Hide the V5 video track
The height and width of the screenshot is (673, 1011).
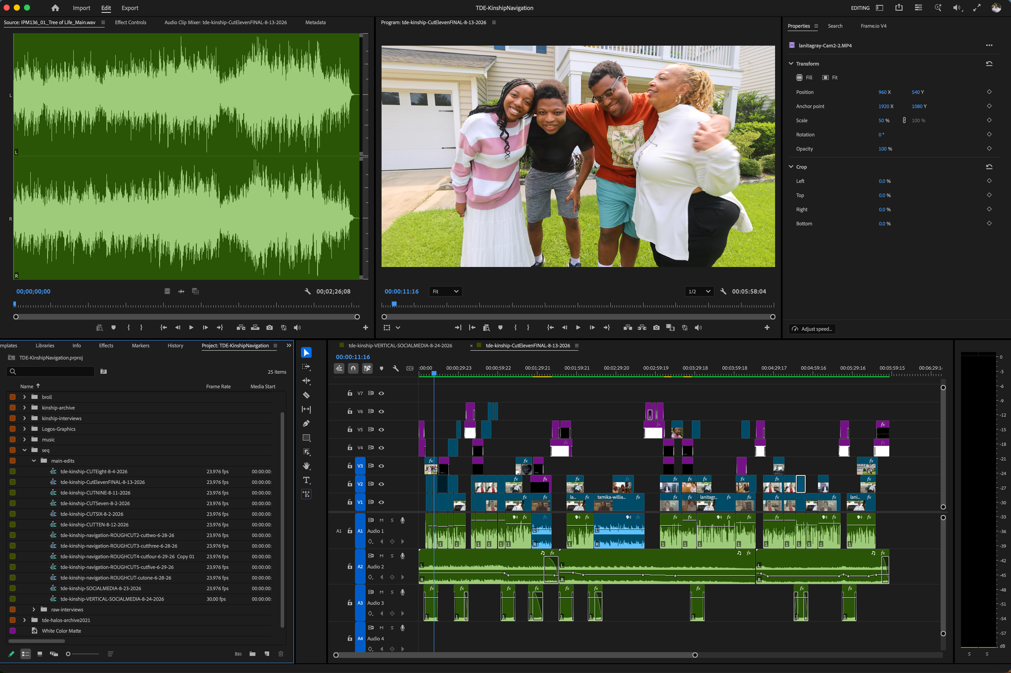(x=381, y=429)
